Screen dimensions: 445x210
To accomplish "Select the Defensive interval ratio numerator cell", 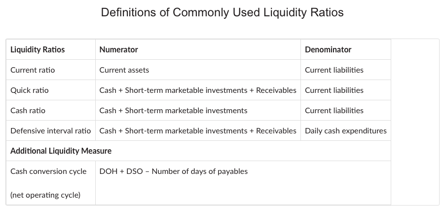I will point(198,131).
